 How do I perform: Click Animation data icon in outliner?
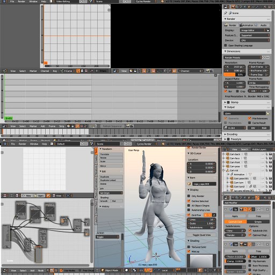231,174
